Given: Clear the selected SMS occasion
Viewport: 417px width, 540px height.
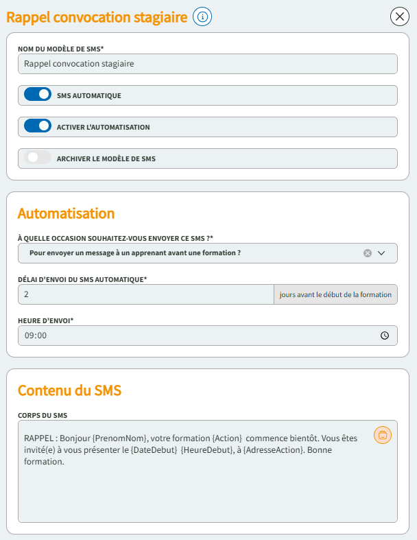Looking at the screenshot, I should [368, 253].
